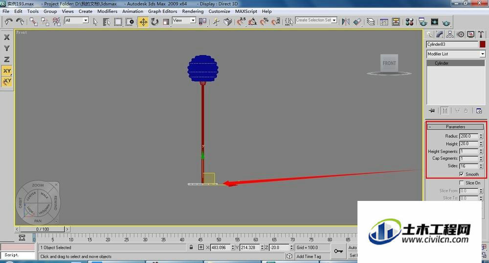Screen dimensions: 489x263
Task: Open the Rendering menu
Action: point(193,11)
